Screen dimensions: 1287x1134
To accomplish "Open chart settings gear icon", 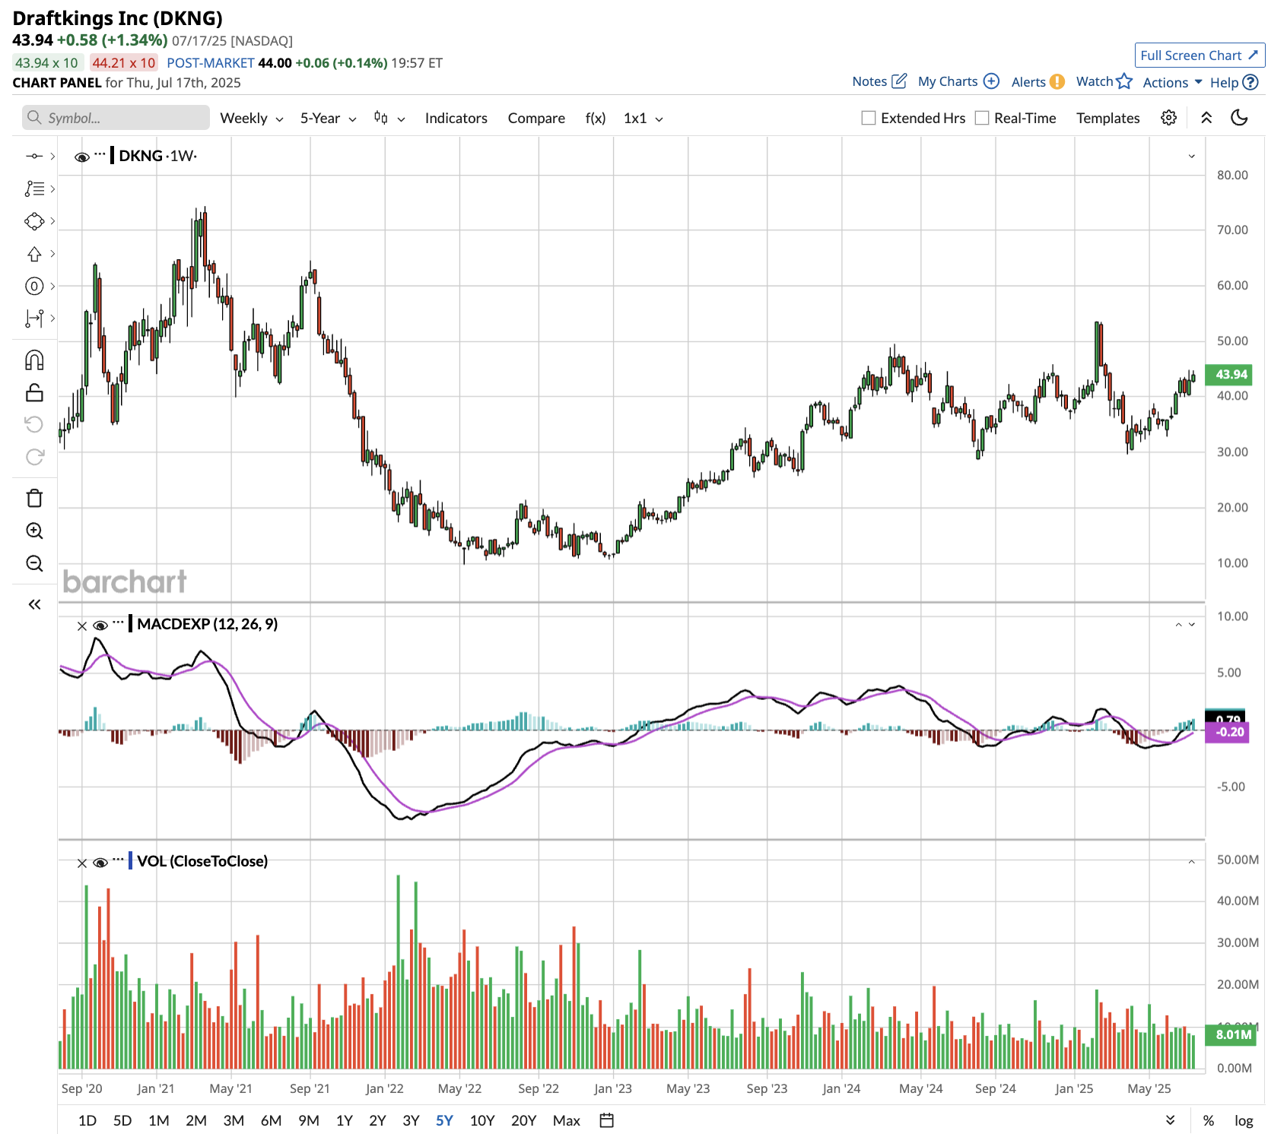I will tap(1168, 118).
